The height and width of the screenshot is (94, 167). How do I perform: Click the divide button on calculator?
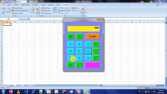point(79,37)
